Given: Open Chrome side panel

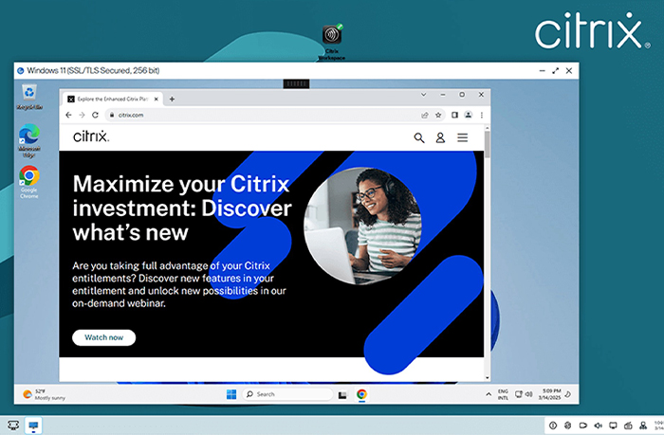Looking at the screenshot, I should pos(454,115).
